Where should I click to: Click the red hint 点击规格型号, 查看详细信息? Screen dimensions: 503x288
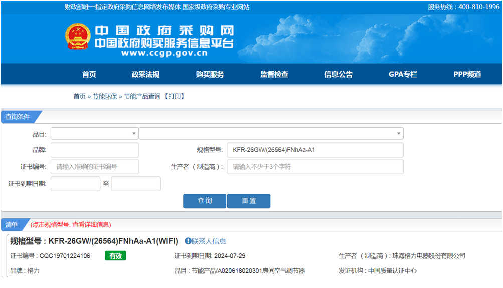point(71,224)
